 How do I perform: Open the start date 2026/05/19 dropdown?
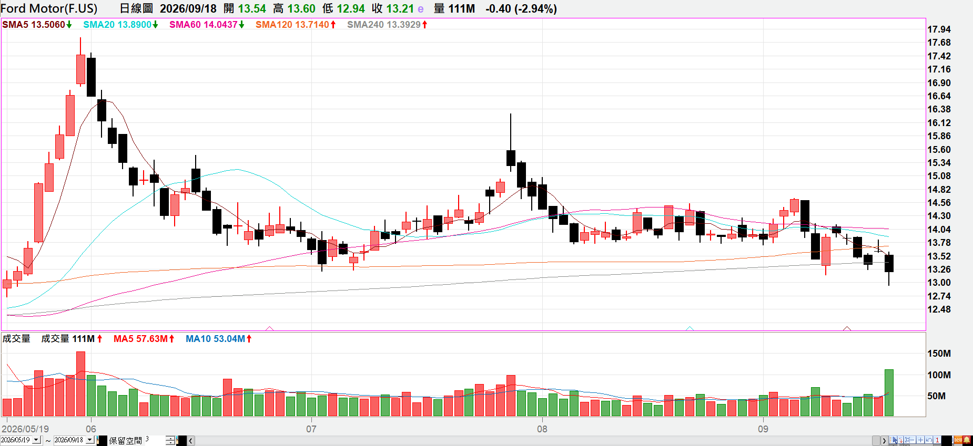[x=36, y=440]
